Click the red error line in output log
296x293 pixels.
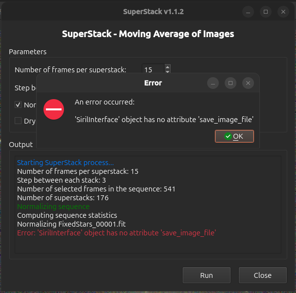[x=116, y=233]
